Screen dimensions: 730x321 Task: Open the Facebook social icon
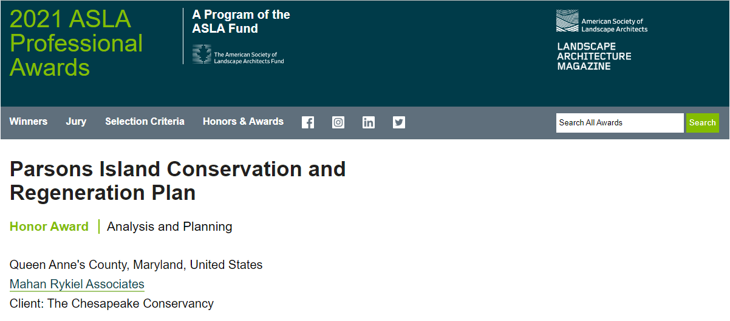point(308,122)
